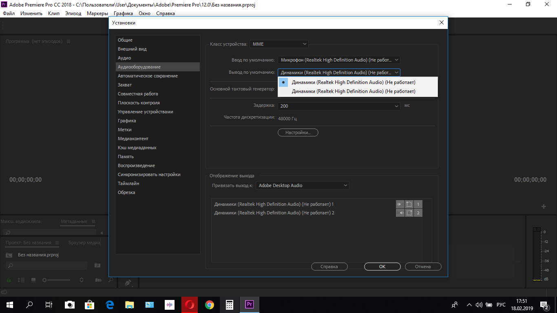
Task: Switch project panel to icon view
Action: pyautogui.click(x=33, y=280)
